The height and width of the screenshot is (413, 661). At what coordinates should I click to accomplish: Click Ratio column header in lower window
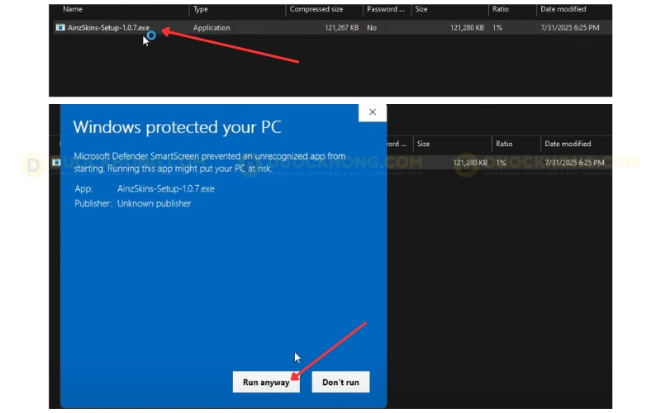pos(504,144)
